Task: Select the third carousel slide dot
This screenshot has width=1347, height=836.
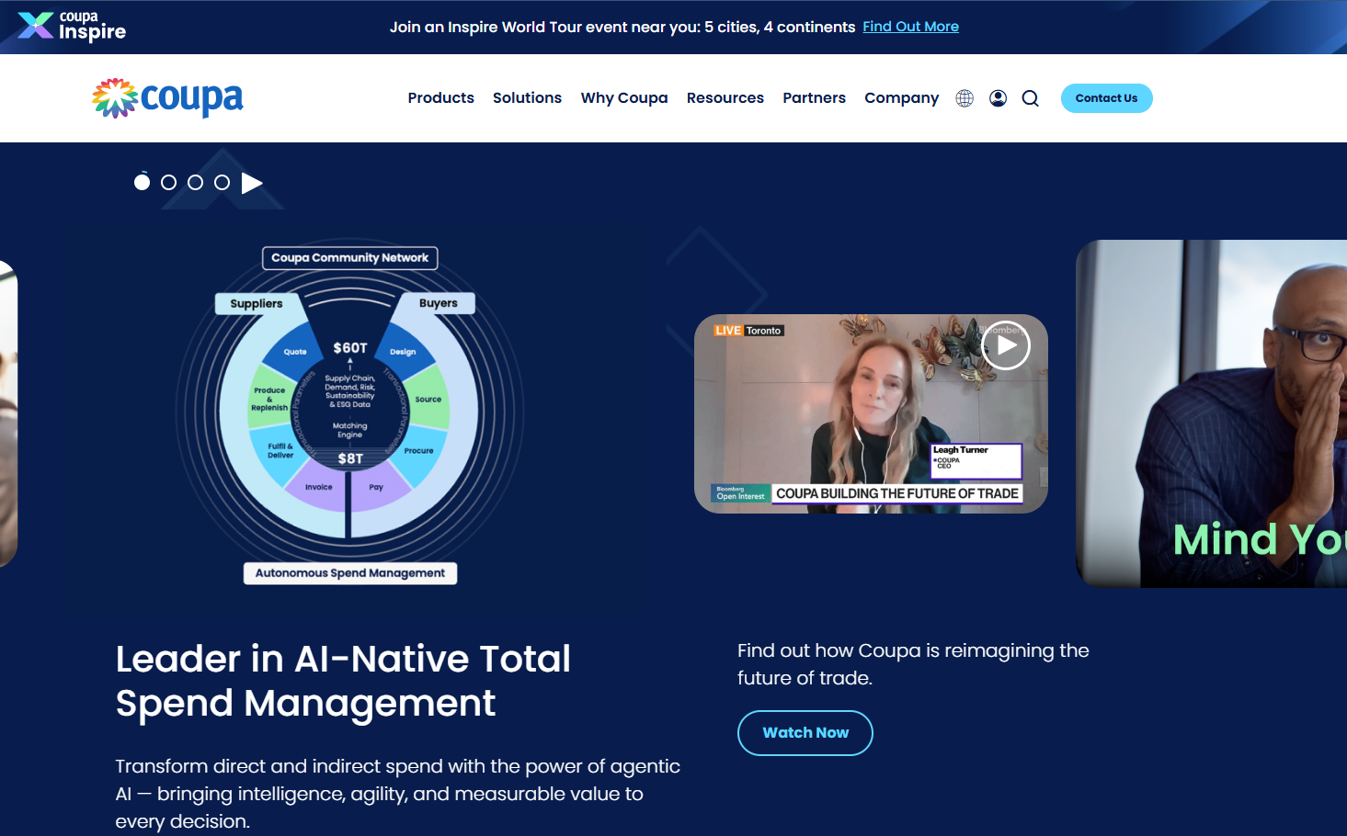Action: coord(195,182)
